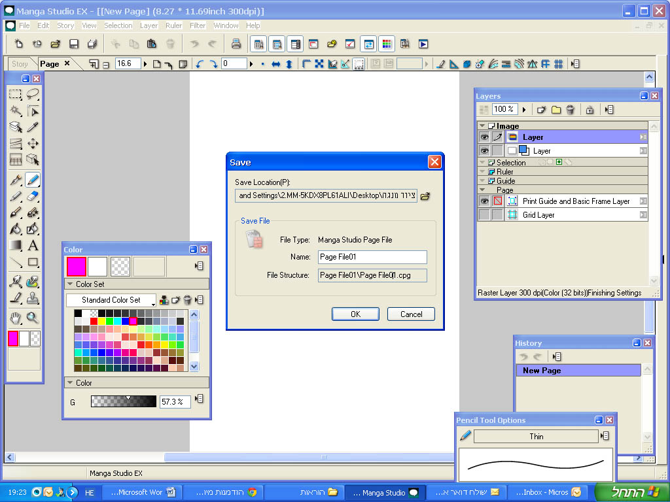Expand the Selection group in Layers
This screenshot has width=670, height=502.
click(x=482, y=162)
